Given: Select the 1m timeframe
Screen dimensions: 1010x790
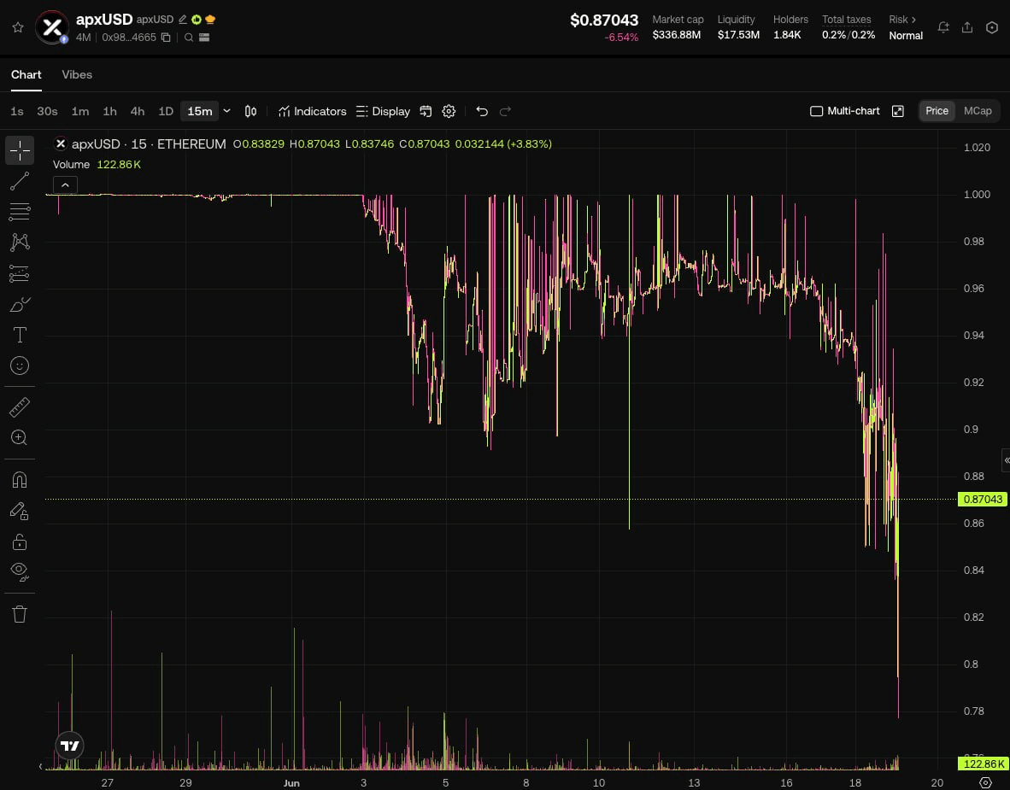Looking at the screenshot, I should [x=79, y=111].
